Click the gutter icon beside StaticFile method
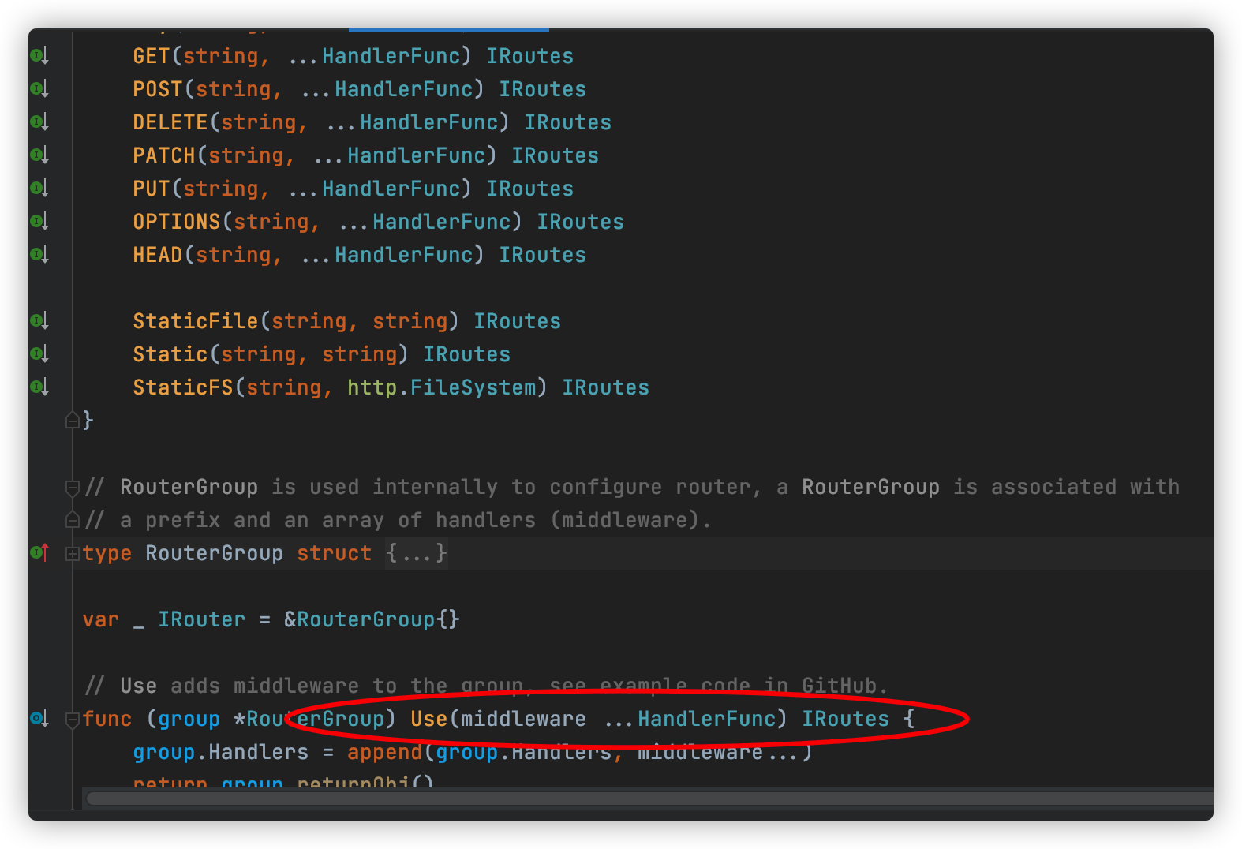This screenshot has width=1242, height=849. 39,321
